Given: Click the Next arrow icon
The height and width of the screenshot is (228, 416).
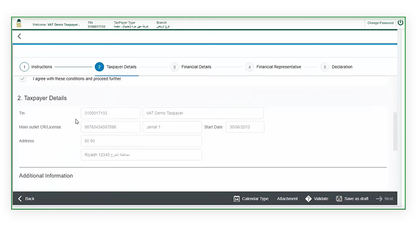Looking at the screenshot, I should 379,199.
